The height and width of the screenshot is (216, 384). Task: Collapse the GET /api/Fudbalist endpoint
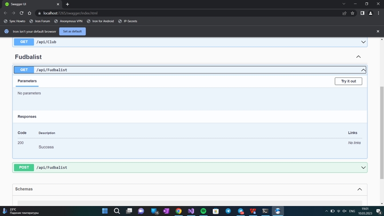tap(363, 70)
